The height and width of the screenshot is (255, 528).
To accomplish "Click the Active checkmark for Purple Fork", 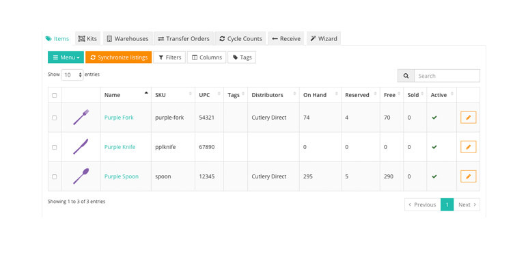I will point(434,118).
